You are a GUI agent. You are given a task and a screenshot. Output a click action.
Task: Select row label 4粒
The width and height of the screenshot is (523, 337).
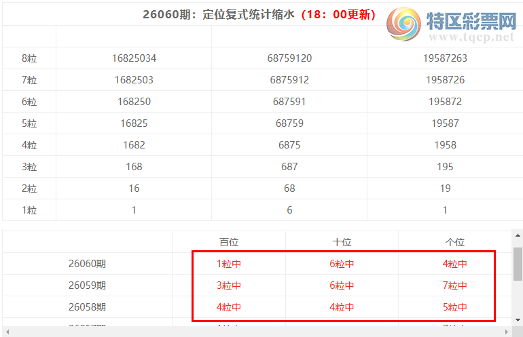pyautogui.click(x=29, y=145)
